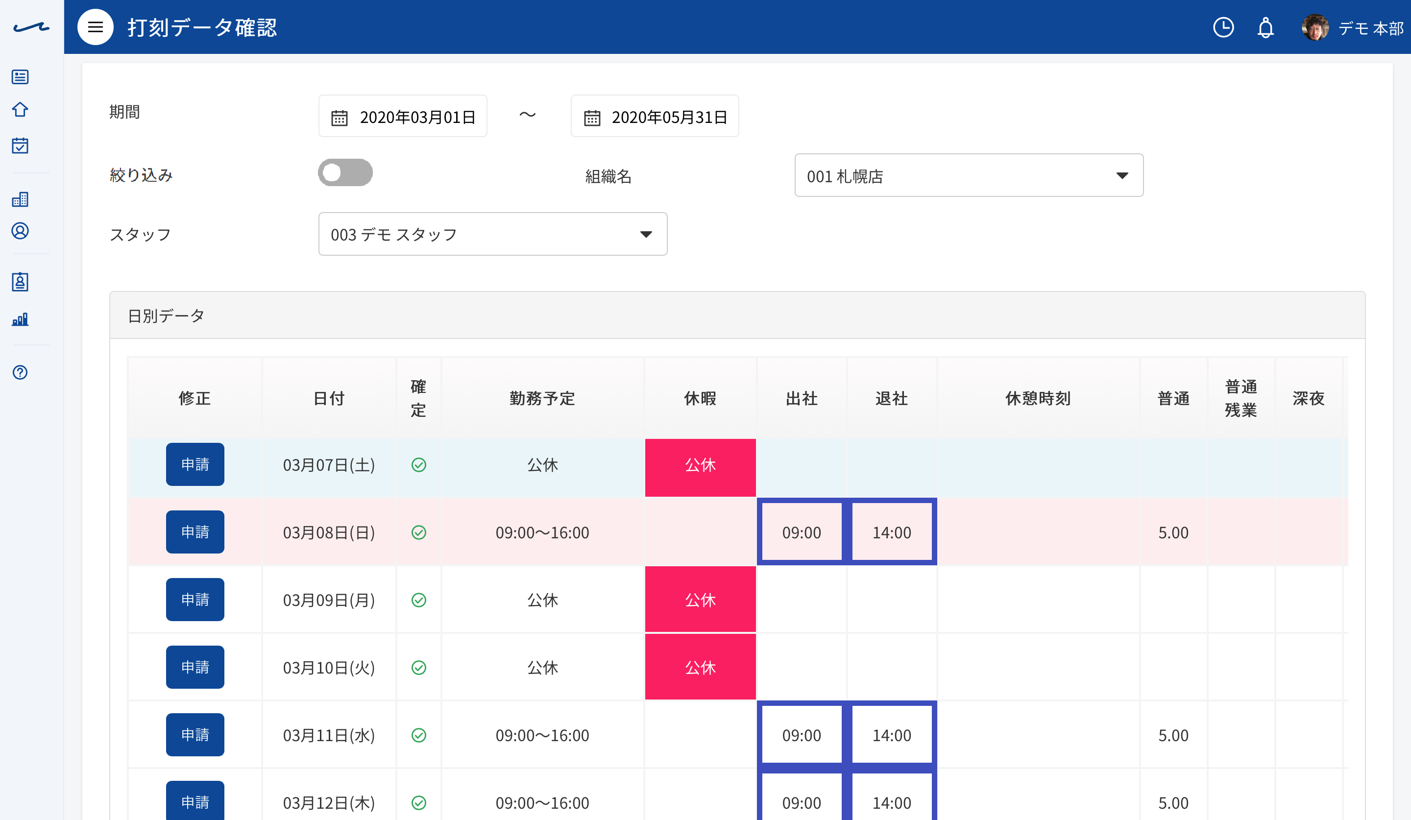Open the help question mark icon
The height and width of the screenshot is (820, 1411).
click(20, 372)
